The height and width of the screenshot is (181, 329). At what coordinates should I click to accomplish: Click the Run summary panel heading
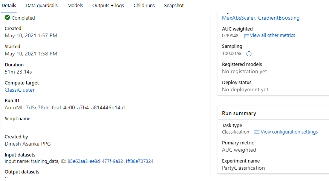[x=239, y=113]
